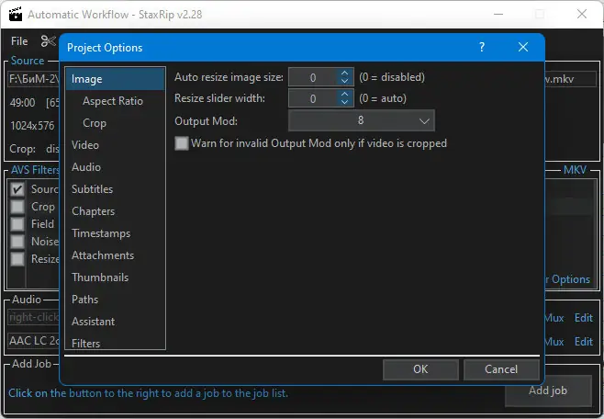Click the Auto resize image size field
This screenshot has height=419, width=604.
coord(312,78)
